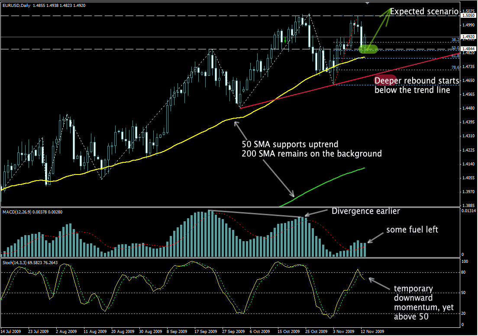Screen dimensions: 478x336
Task: Select the green highlighted ellipse near 50.0 level
Action: pos(368,48)
